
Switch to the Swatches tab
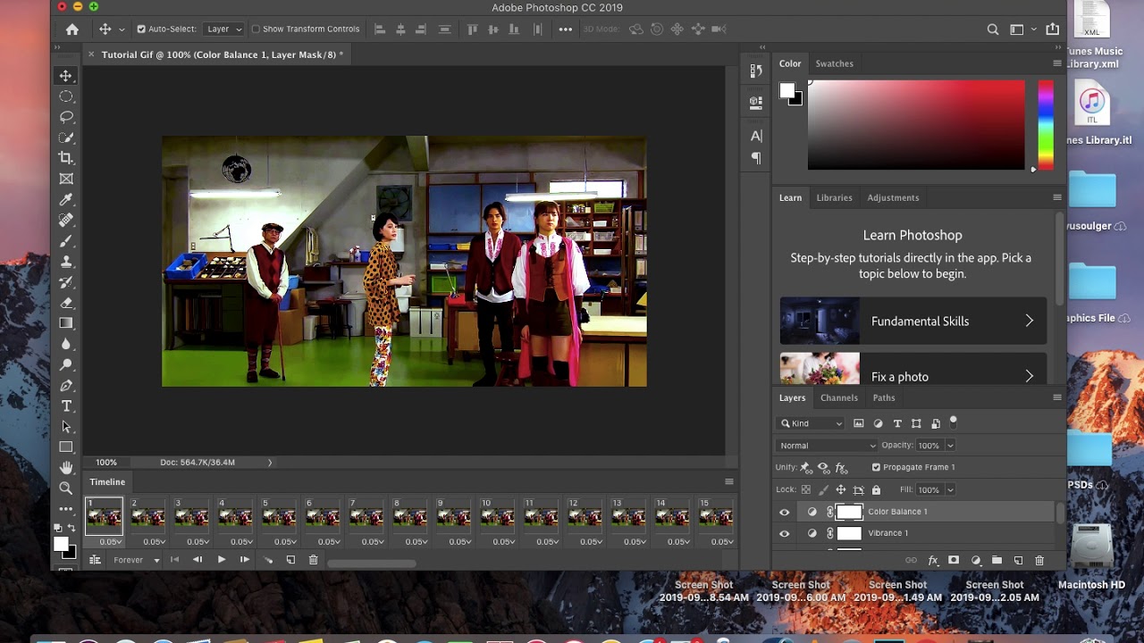[834, 63]
